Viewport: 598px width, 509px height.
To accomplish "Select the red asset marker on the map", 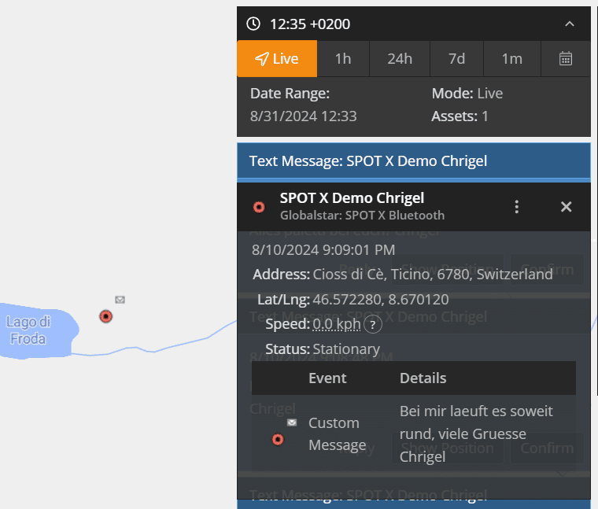I will coord(106,316).
